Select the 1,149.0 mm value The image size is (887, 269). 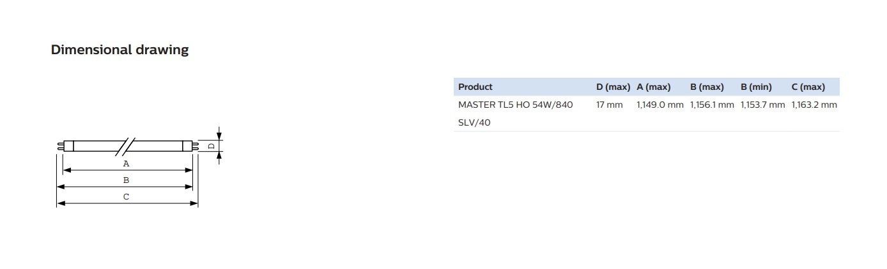click(659, 105)
